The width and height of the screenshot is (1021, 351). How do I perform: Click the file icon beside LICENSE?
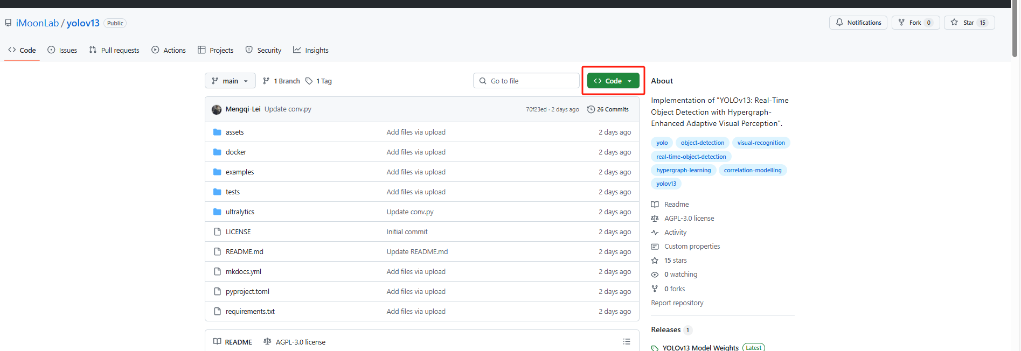pos(217,232)
